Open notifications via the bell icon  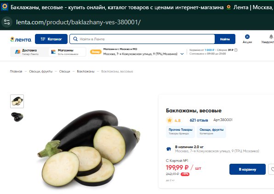click(271, 37)
